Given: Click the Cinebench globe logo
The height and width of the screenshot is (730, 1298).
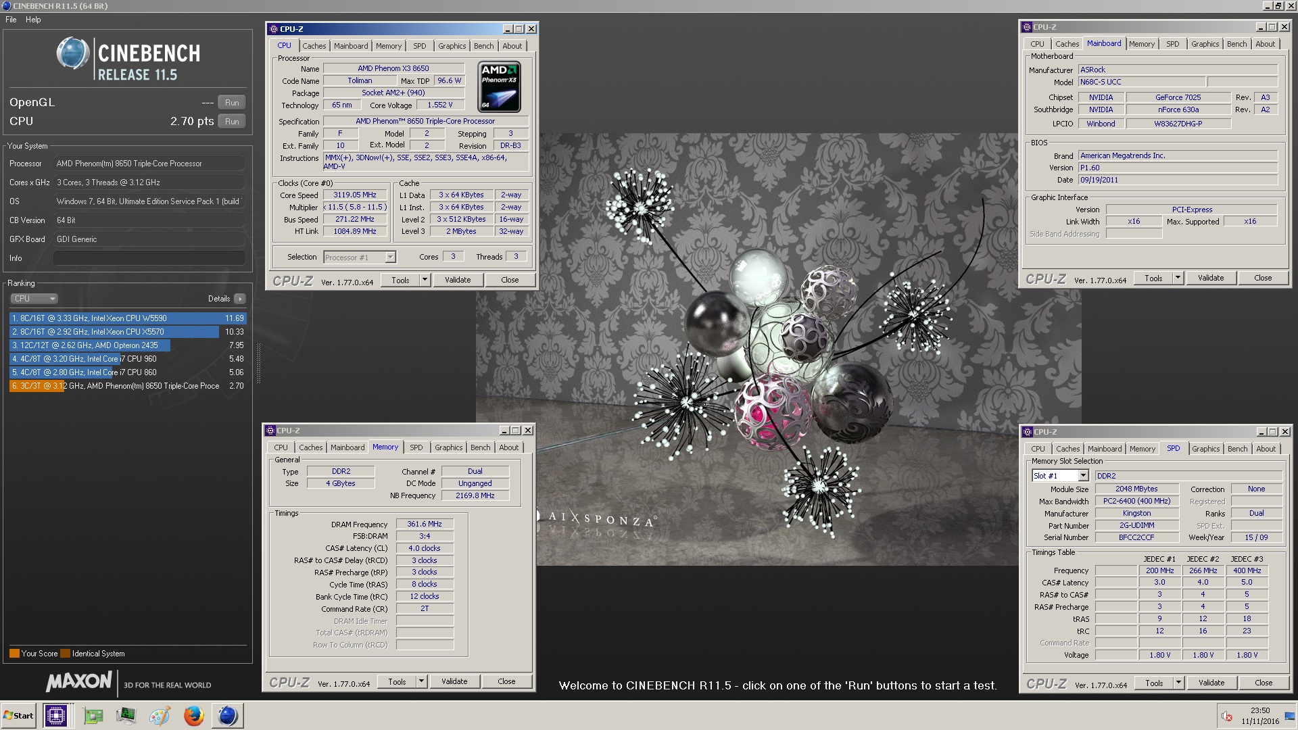Looking at the screenshot, I should point(72,54).
